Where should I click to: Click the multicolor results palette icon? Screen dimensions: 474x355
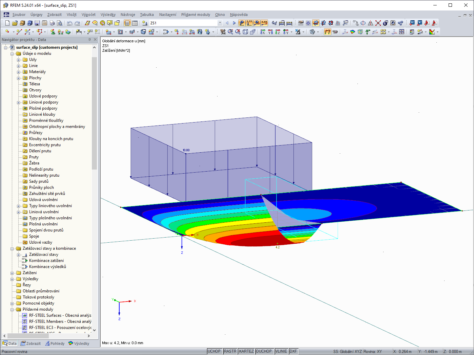(x=432, y=32)
